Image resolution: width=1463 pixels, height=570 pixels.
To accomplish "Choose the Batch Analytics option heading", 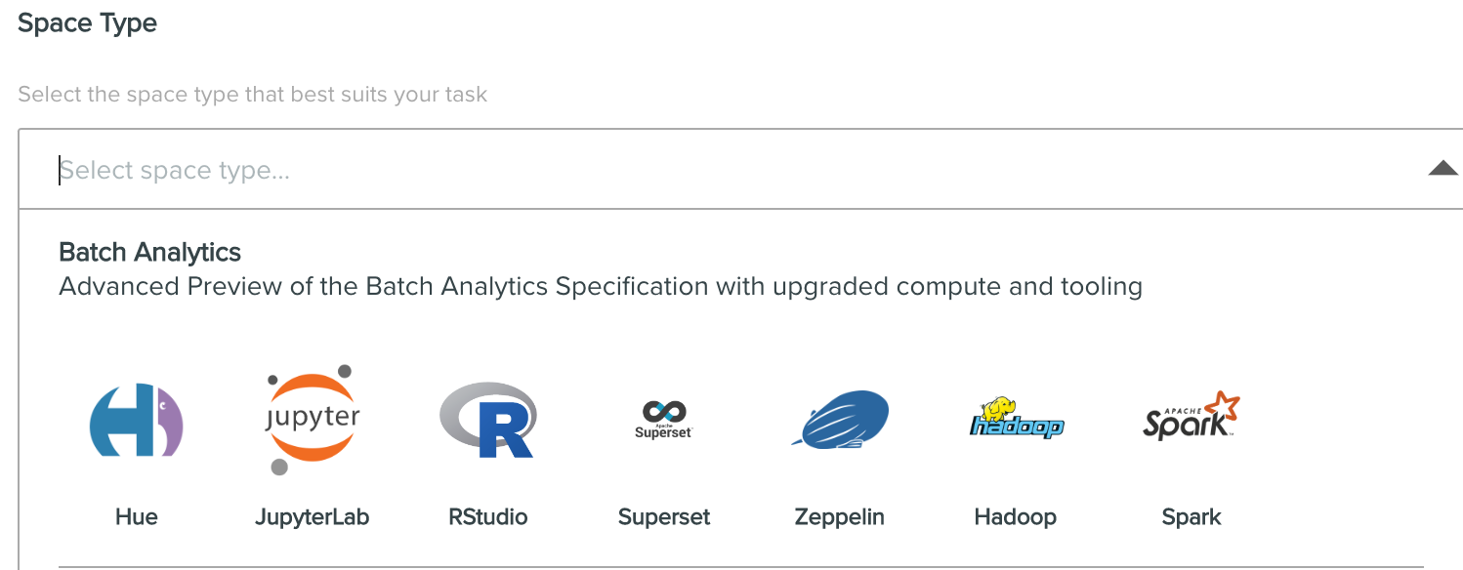I will (x=150, y=252).
